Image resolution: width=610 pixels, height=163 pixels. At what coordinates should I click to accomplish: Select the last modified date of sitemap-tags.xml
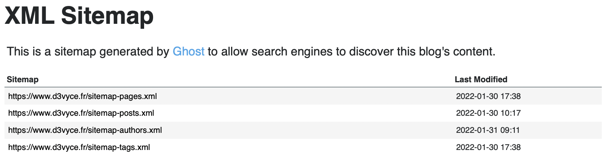(488, 147)
